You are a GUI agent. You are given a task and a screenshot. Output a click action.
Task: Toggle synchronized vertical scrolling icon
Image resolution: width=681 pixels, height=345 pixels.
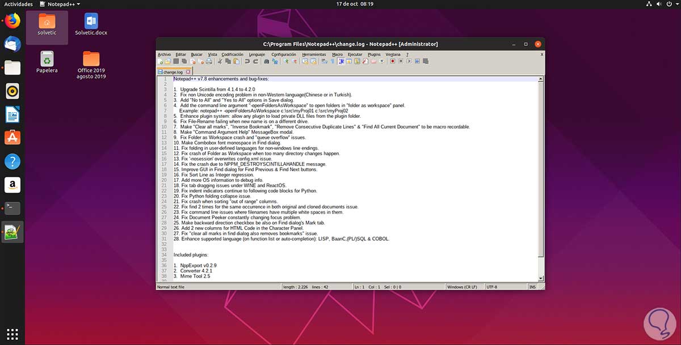(304, 61)
